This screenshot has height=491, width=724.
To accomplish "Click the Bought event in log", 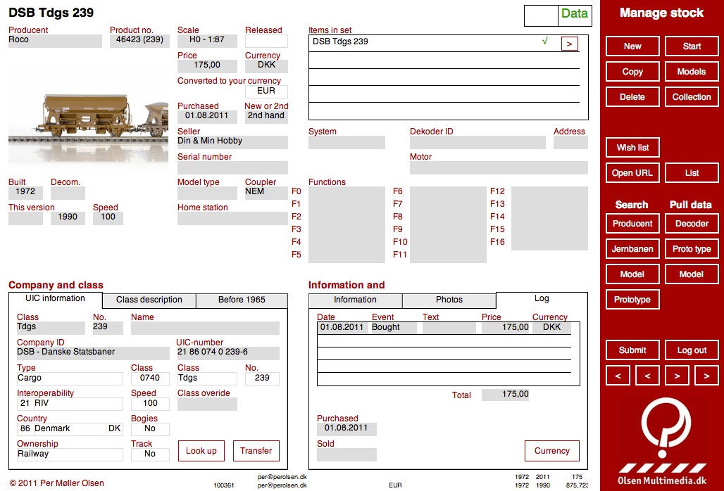I will 394,328.
